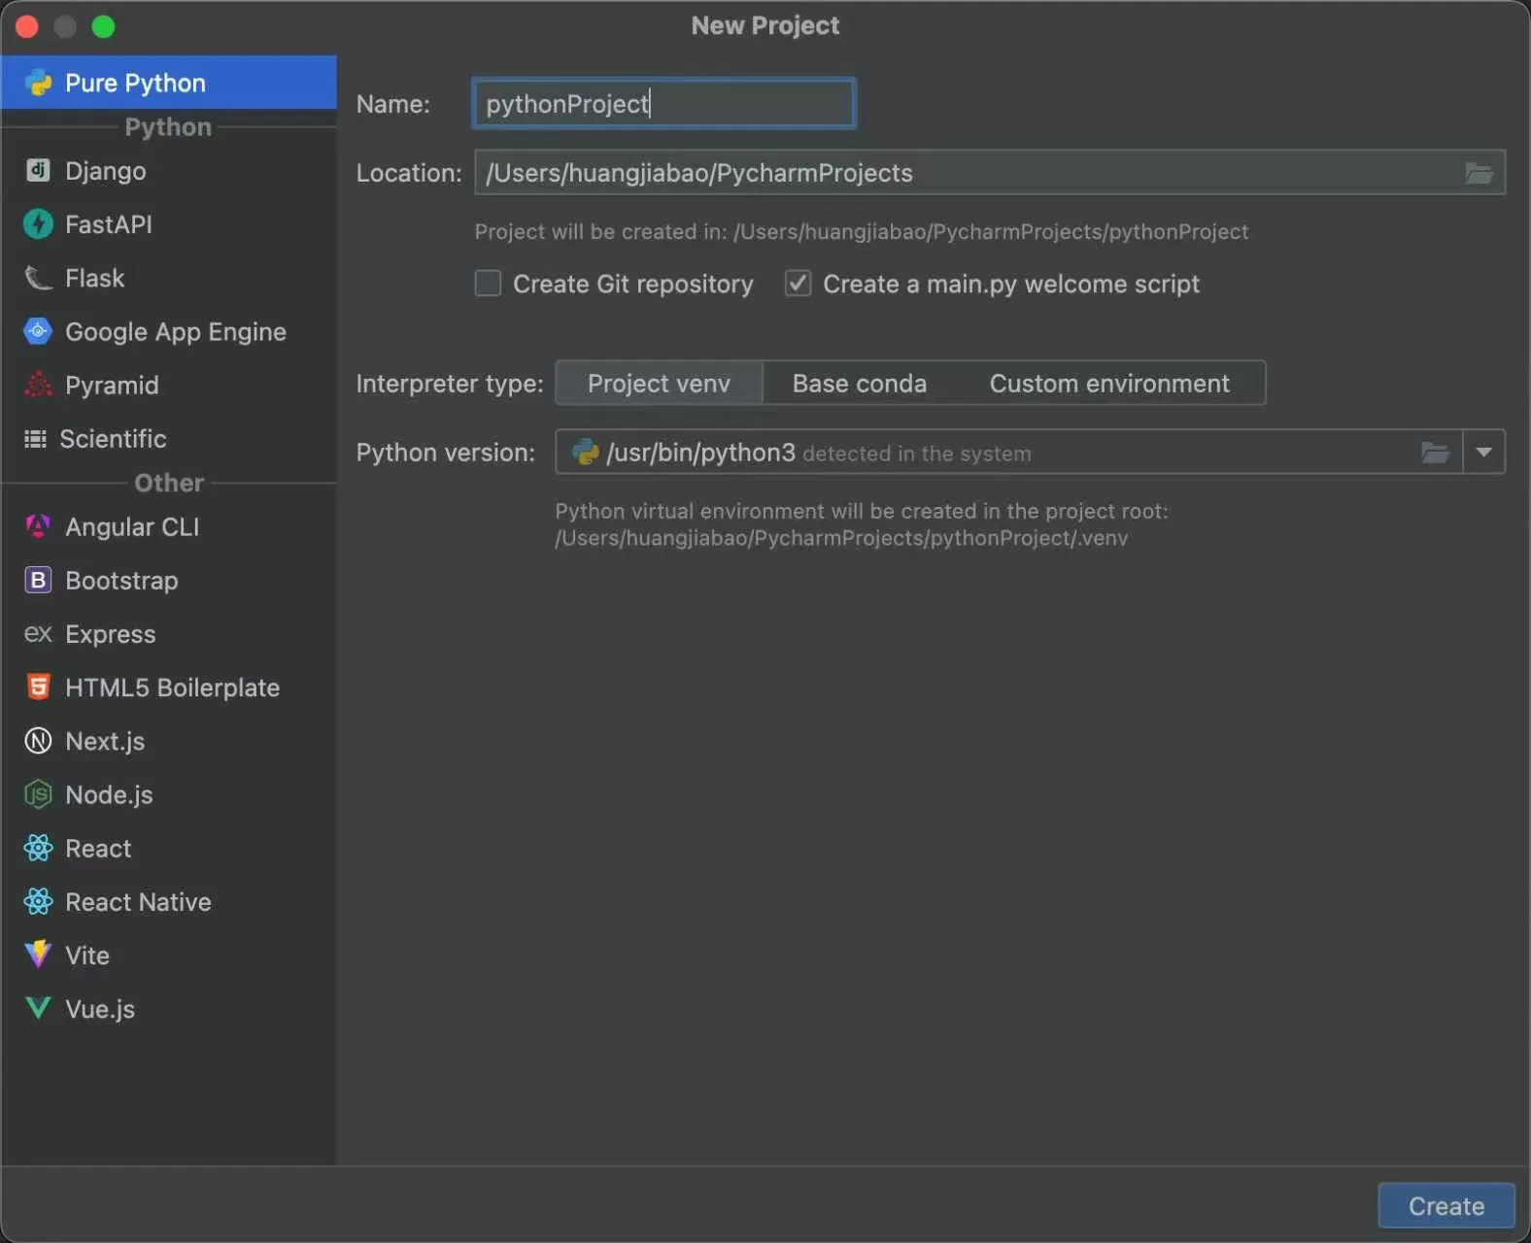
Task: Click the 'Interpreter type:' label
Action: point(449,384)
